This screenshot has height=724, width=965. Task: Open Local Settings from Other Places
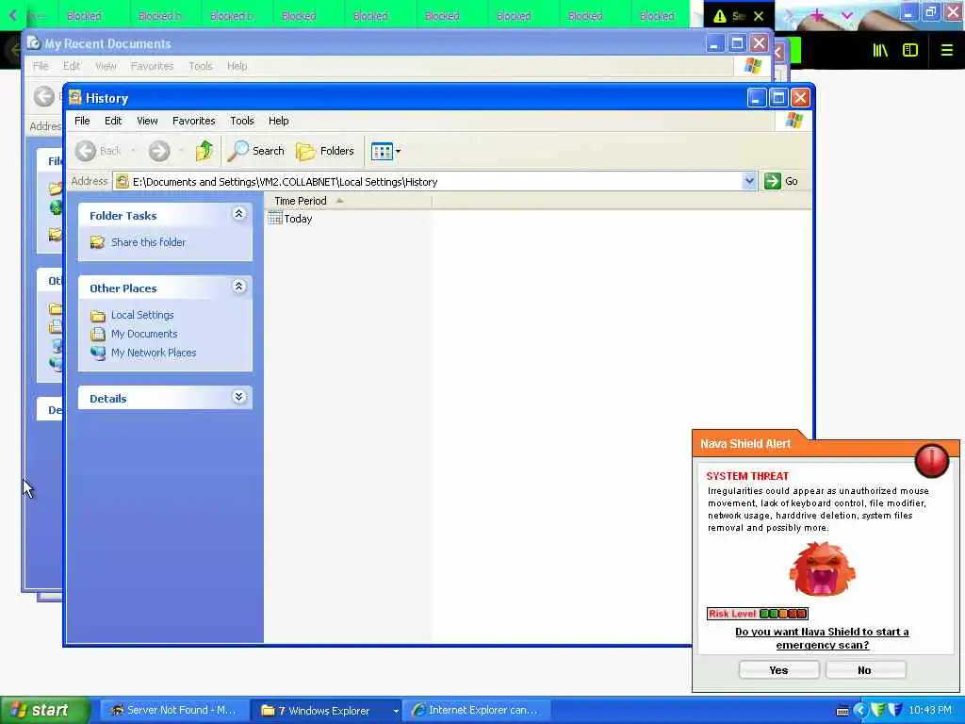click(x=142, y=315)
